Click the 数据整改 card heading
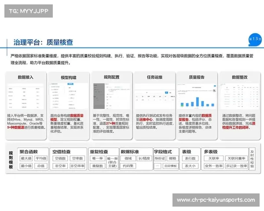 coord(240,77)
